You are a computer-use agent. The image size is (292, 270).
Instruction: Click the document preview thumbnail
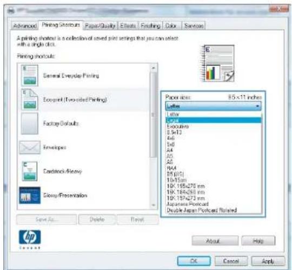[x=217, y=63]
